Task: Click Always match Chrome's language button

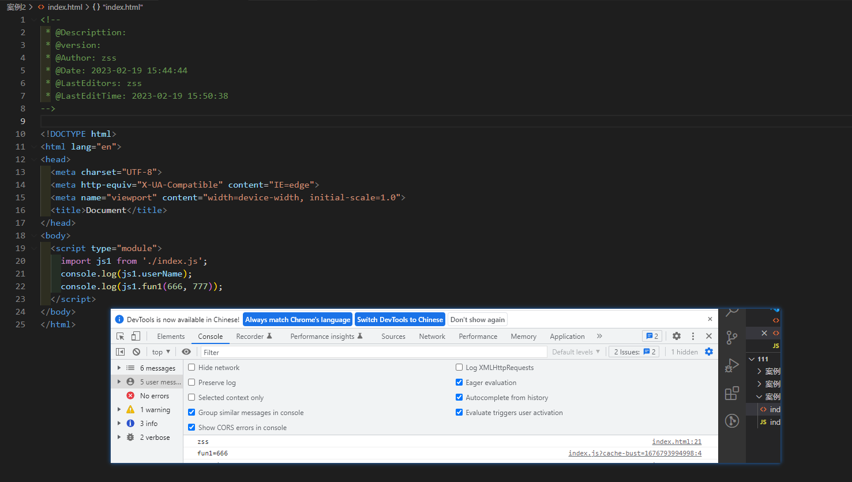Action: pos(298,319)
